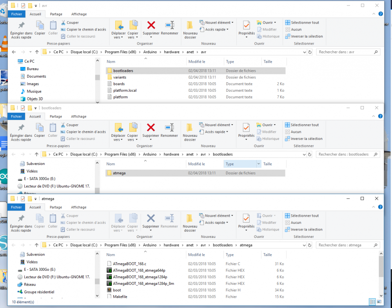Click Couper in the avr window ribbon
The height and width of the screenshot is (308, 392).
click(x=70, y=22)
